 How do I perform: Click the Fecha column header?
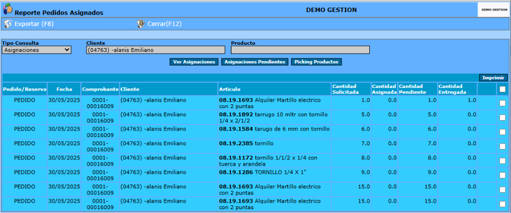64,89
